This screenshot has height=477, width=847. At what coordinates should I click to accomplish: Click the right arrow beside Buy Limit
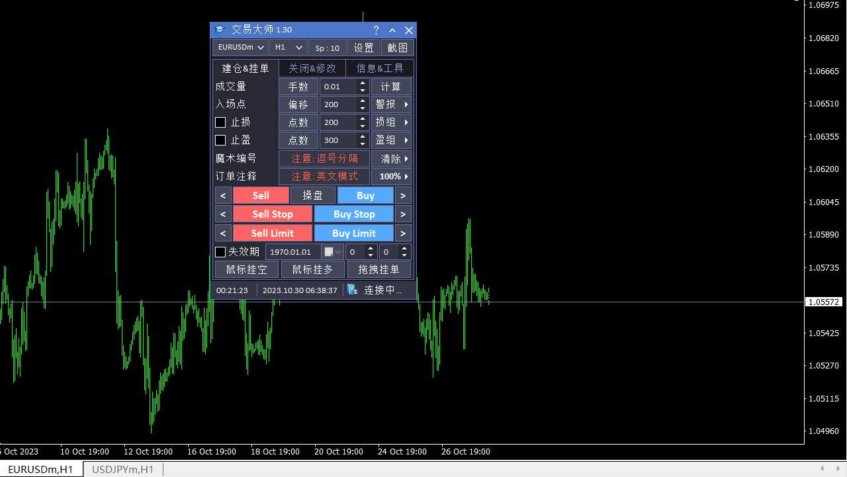point(403,233)
